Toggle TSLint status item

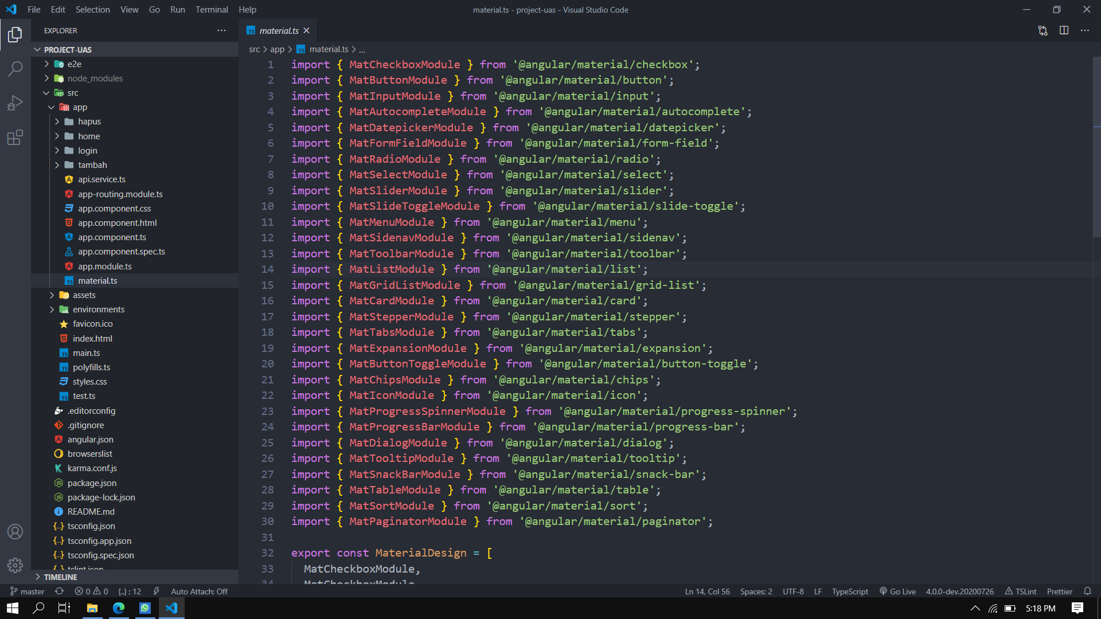pyautogui.click(x=1021, y=591)
